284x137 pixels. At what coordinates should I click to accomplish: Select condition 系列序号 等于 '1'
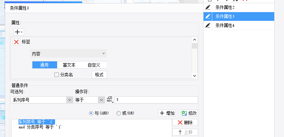(x=37, y=122)
